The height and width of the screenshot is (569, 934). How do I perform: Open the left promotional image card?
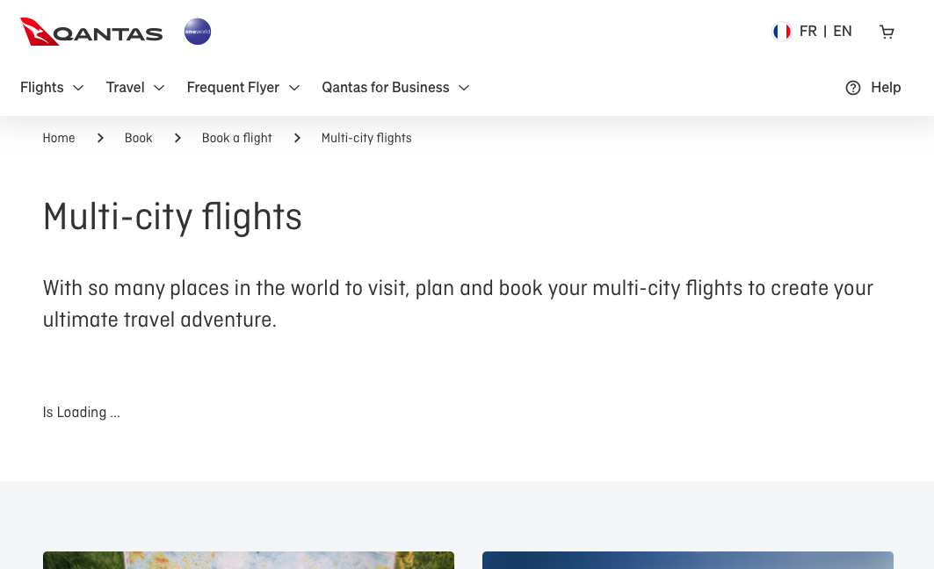click(x=249, y=560)
